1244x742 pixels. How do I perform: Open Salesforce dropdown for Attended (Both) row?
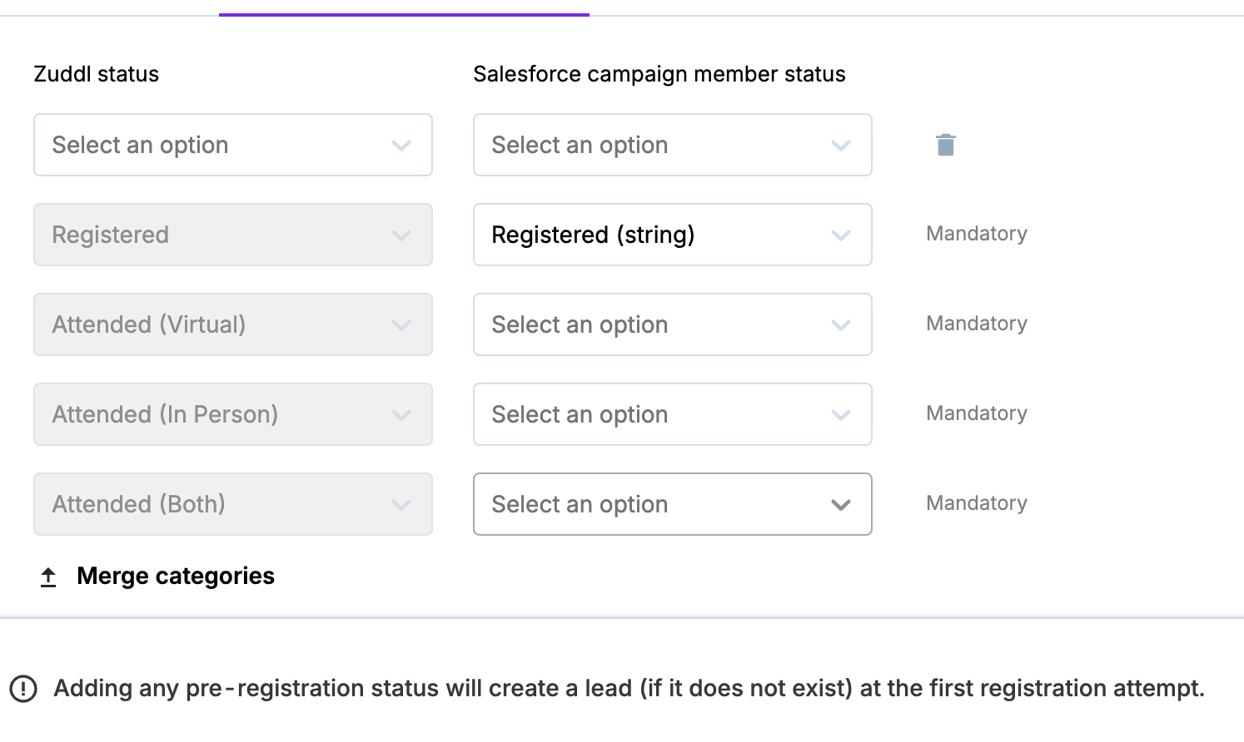point(672,504)
